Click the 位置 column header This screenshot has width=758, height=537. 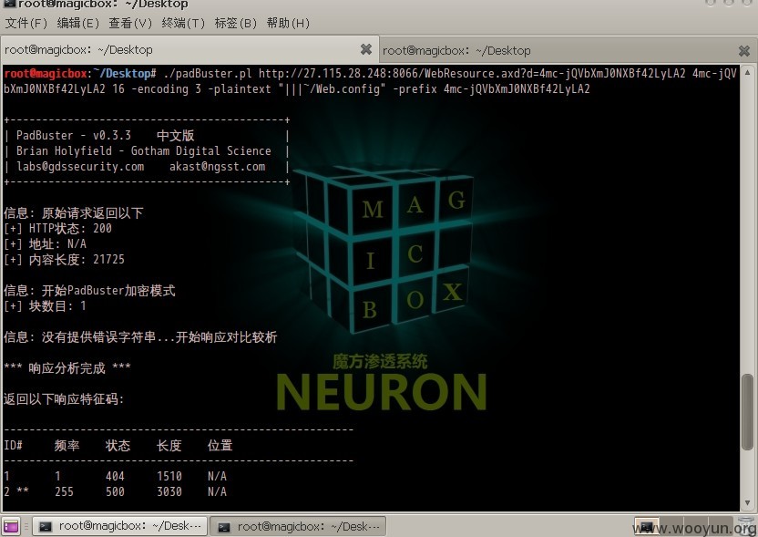[x=220, y=446]
